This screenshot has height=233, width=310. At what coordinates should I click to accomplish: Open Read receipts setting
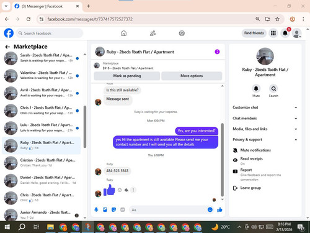pos(265,161)
